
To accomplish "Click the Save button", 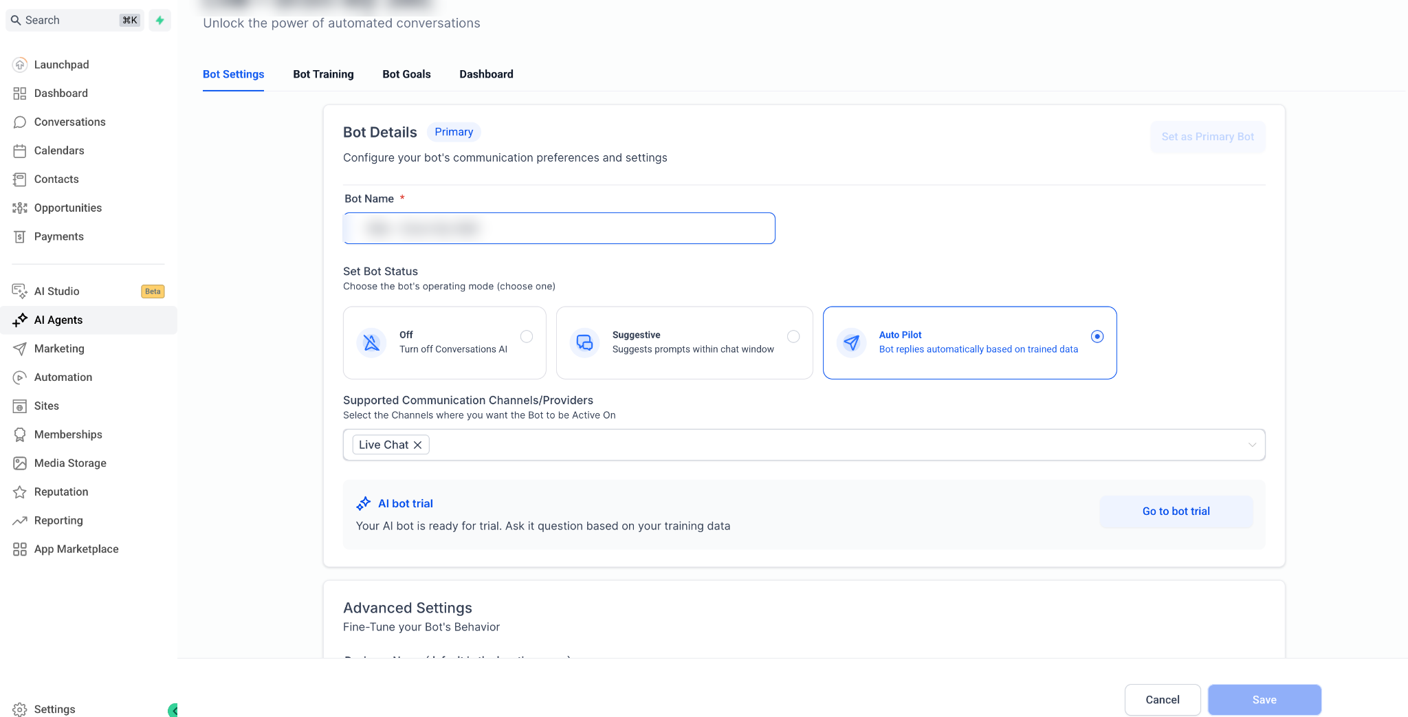I will (x=1264, y=700).
